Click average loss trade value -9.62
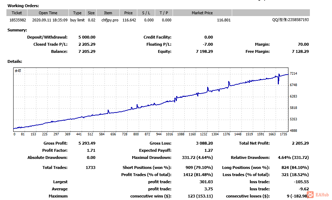Image resolution: width=332 pixels, height=200 pixels. click(303, 189)
